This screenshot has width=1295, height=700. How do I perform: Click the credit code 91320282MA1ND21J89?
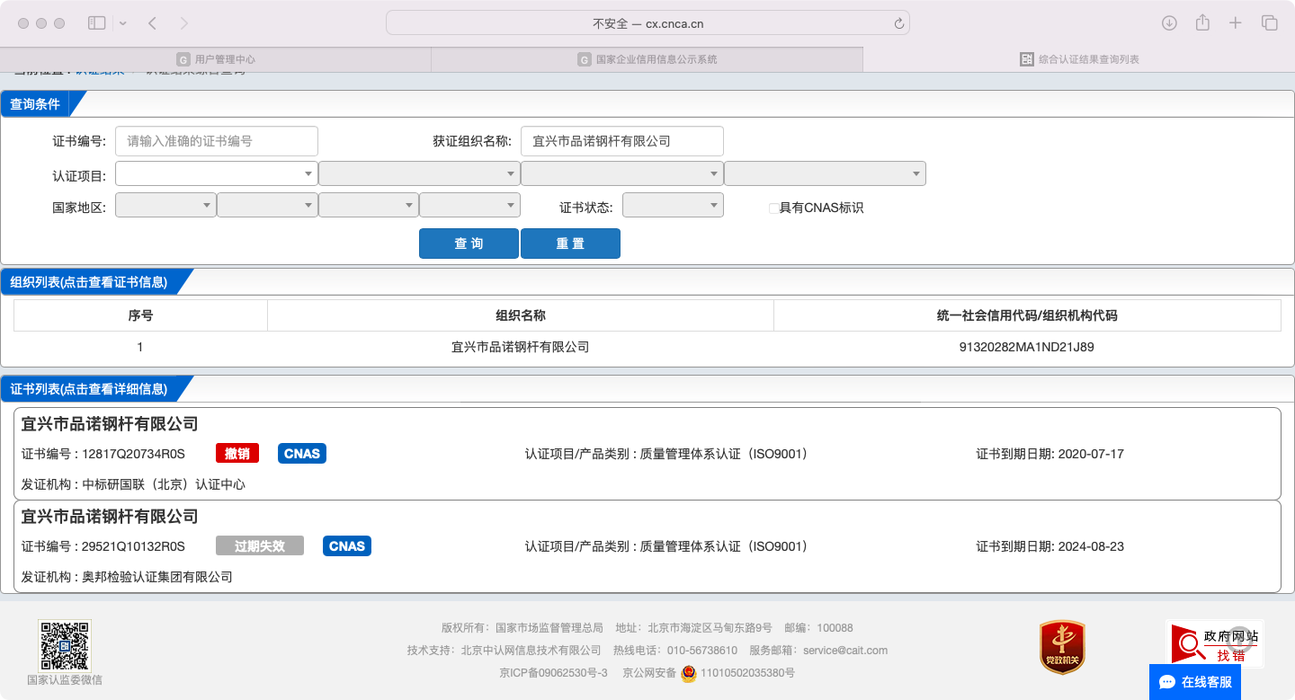[x=1027, y=347]
